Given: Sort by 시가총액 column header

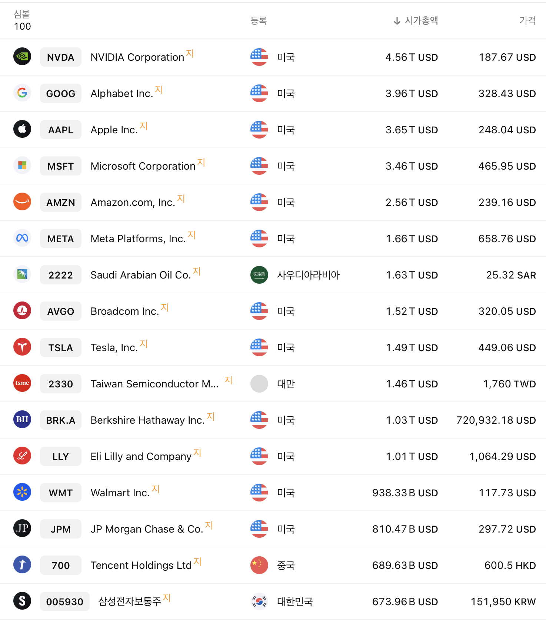Looking at the screenshot, I should [x=421, y=21].
